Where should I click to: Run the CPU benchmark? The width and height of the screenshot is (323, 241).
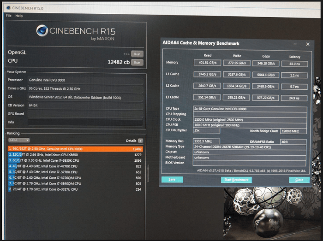pos(137,63)
